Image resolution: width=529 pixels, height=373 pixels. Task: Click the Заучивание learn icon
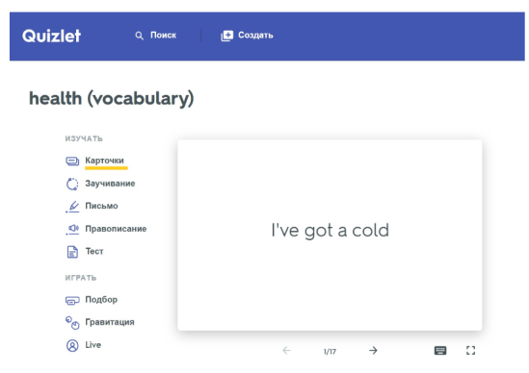72,184
